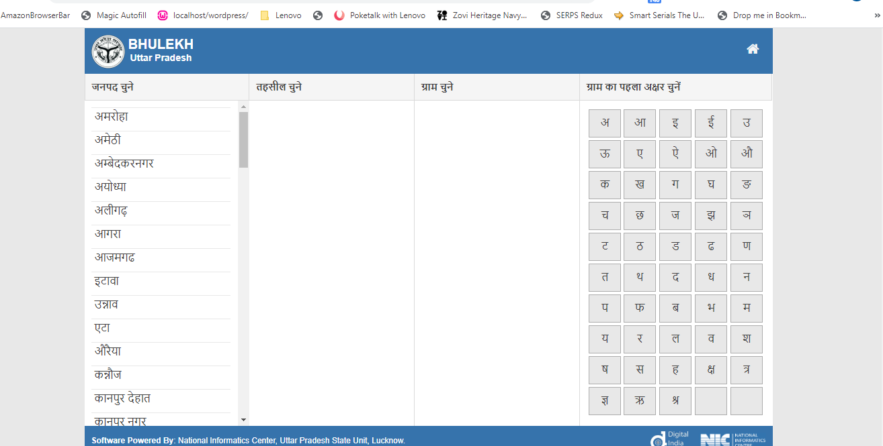Choose letter र button
The image size is (883, 446).
click(x=640, y=339)
